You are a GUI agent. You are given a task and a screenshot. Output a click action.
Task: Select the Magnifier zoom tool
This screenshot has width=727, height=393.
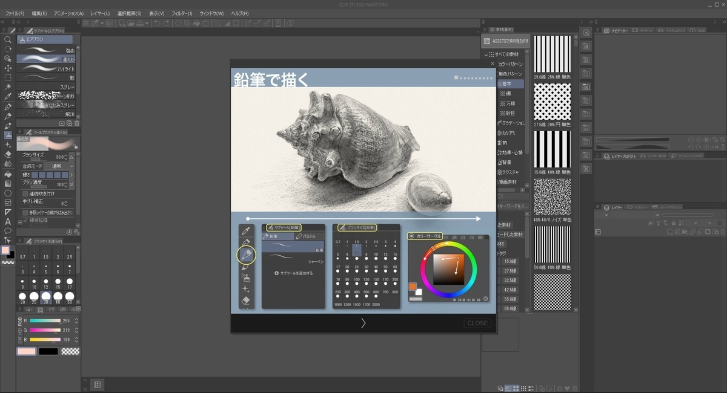tap(8, 39)
